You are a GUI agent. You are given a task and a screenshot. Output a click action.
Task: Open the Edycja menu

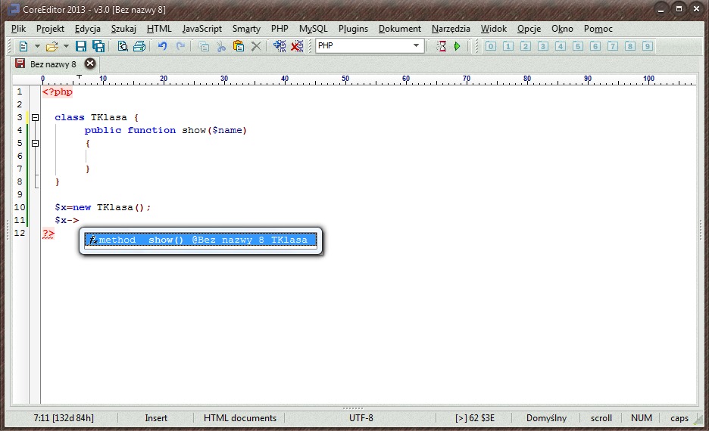[x=88, y=29]
